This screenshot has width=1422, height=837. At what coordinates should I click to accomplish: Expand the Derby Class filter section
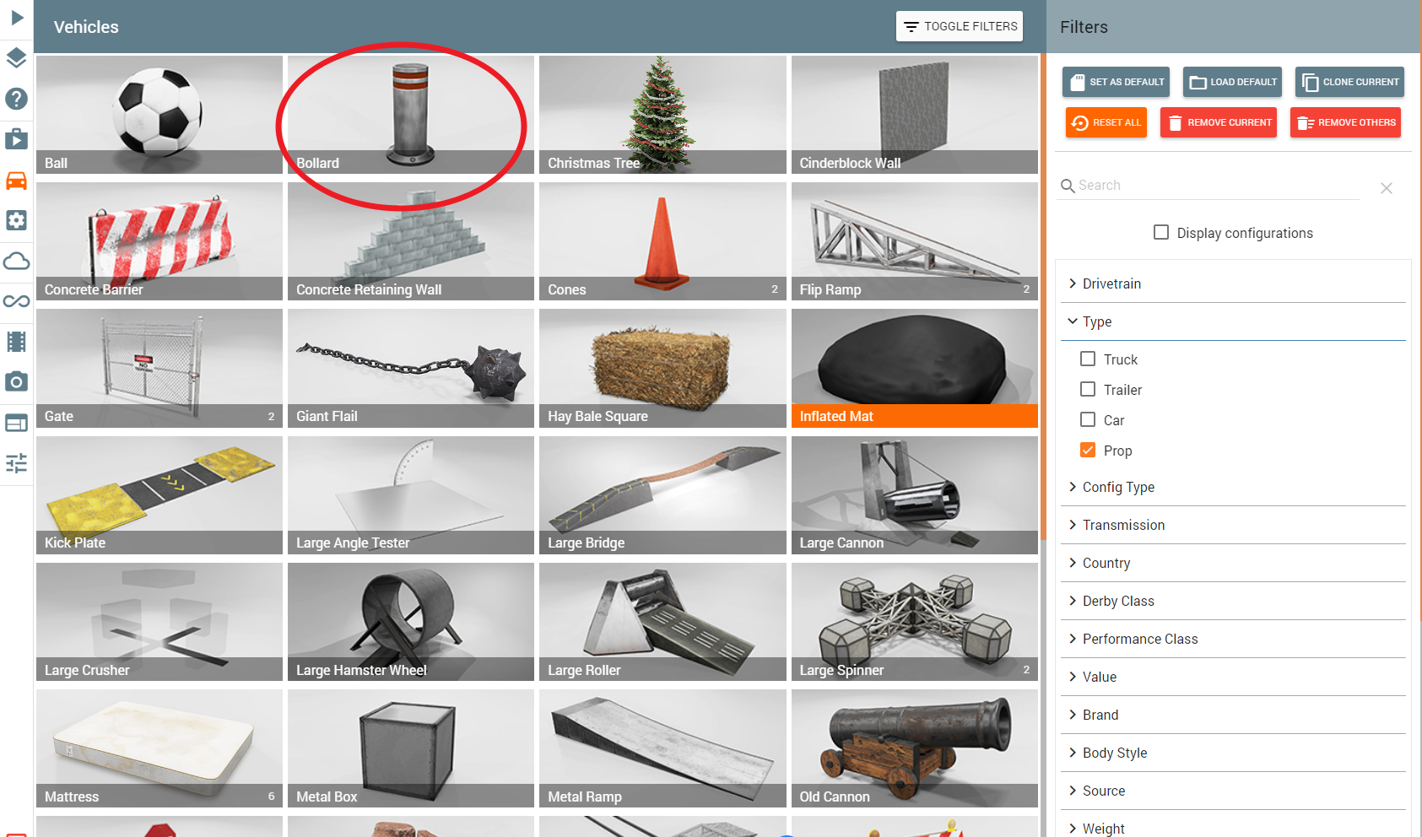coord(1233,601)
